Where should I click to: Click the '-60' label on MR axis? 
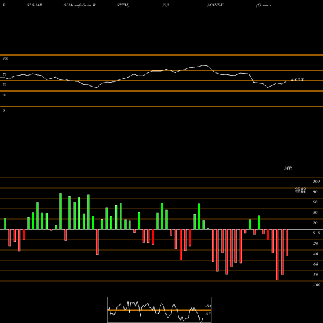pos(315,264)
